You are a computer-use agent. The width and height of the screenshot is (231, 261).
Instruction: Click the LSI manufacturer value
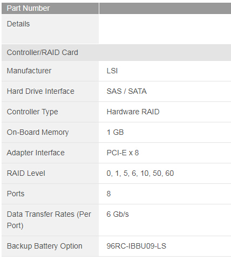point(112,71)
